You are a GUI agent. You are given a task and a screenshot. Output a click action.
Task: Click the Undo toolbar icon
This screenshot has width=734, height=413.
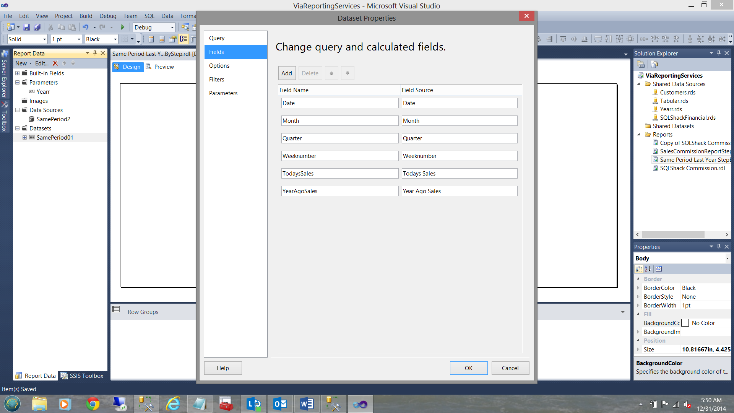pyautogui.click(x=85, y=27)
